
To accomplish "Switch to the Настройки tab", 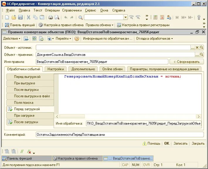I will (x=56, y=69).
